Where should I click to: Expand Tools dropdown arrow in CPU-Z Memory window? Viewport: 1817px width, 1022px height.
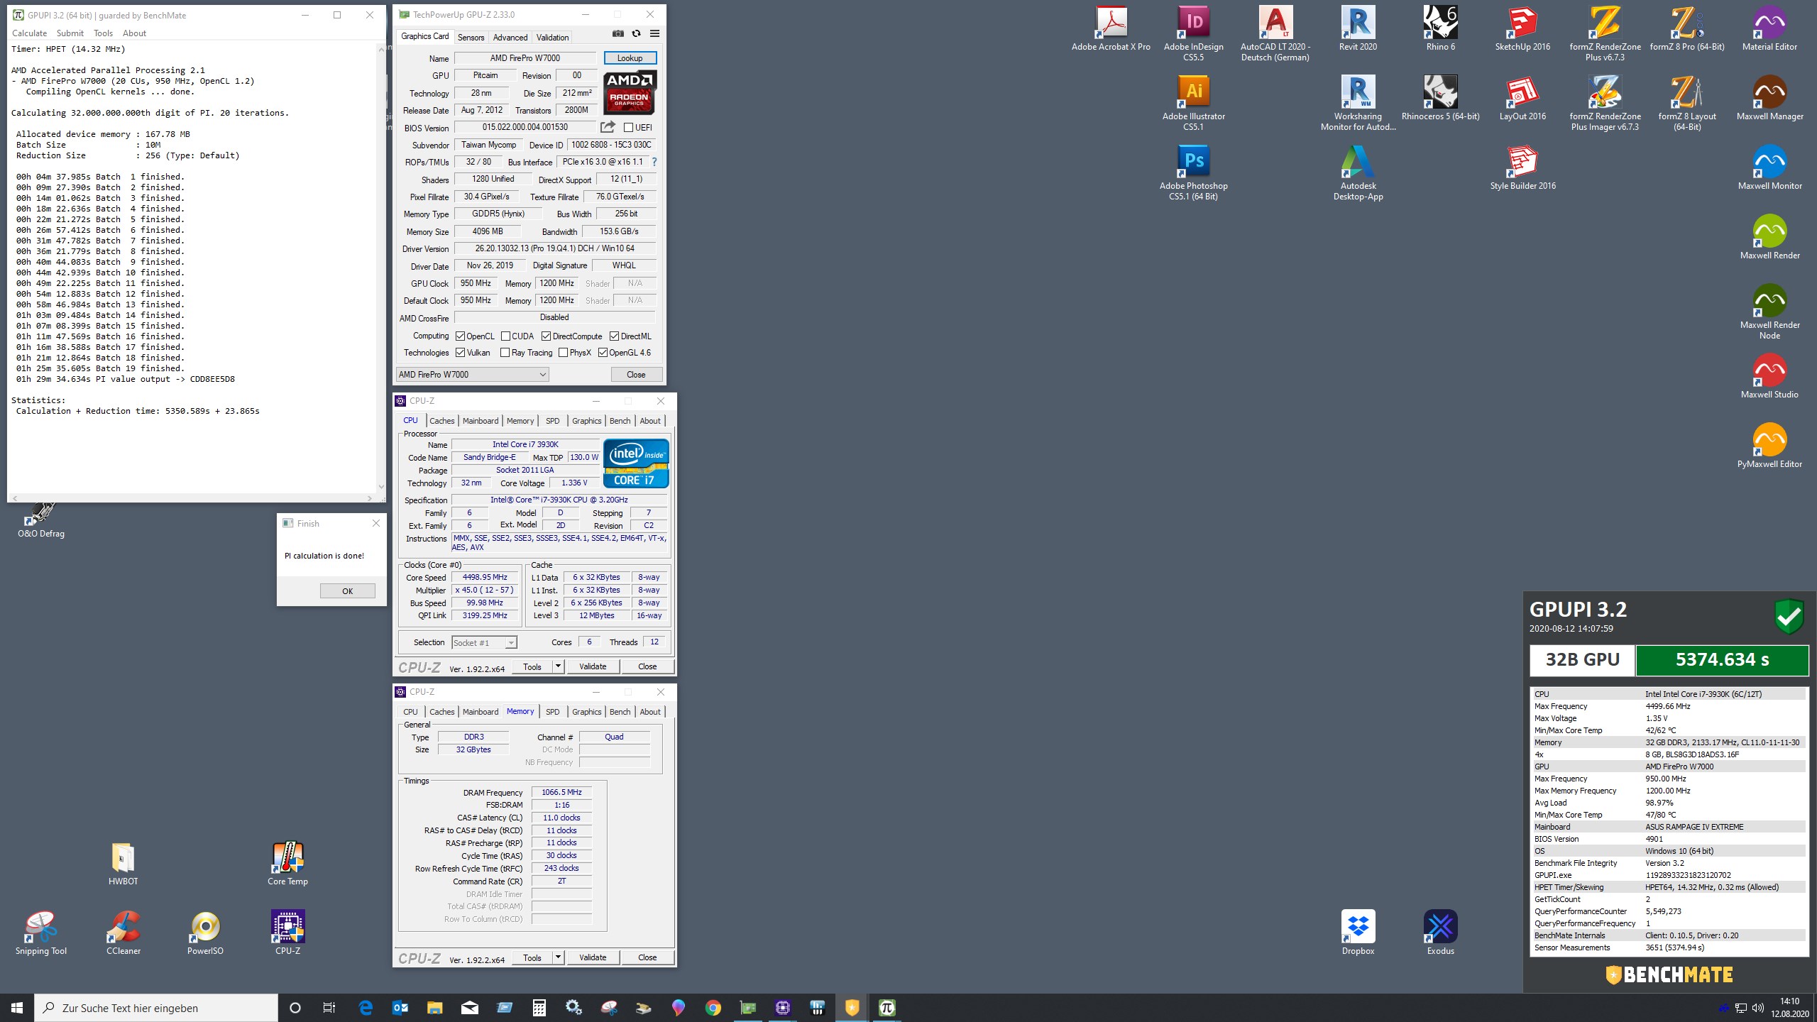pos(558,957)
